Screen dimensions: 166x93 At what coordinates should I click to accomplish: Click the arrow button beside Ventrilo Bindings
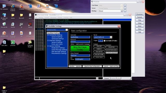(125, 11)
